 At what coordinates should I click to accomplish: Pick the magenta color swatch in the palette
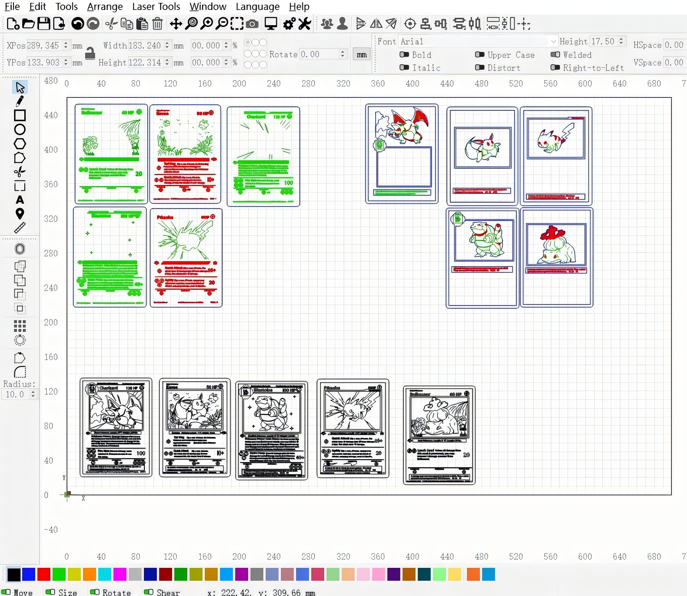[120, 574]
